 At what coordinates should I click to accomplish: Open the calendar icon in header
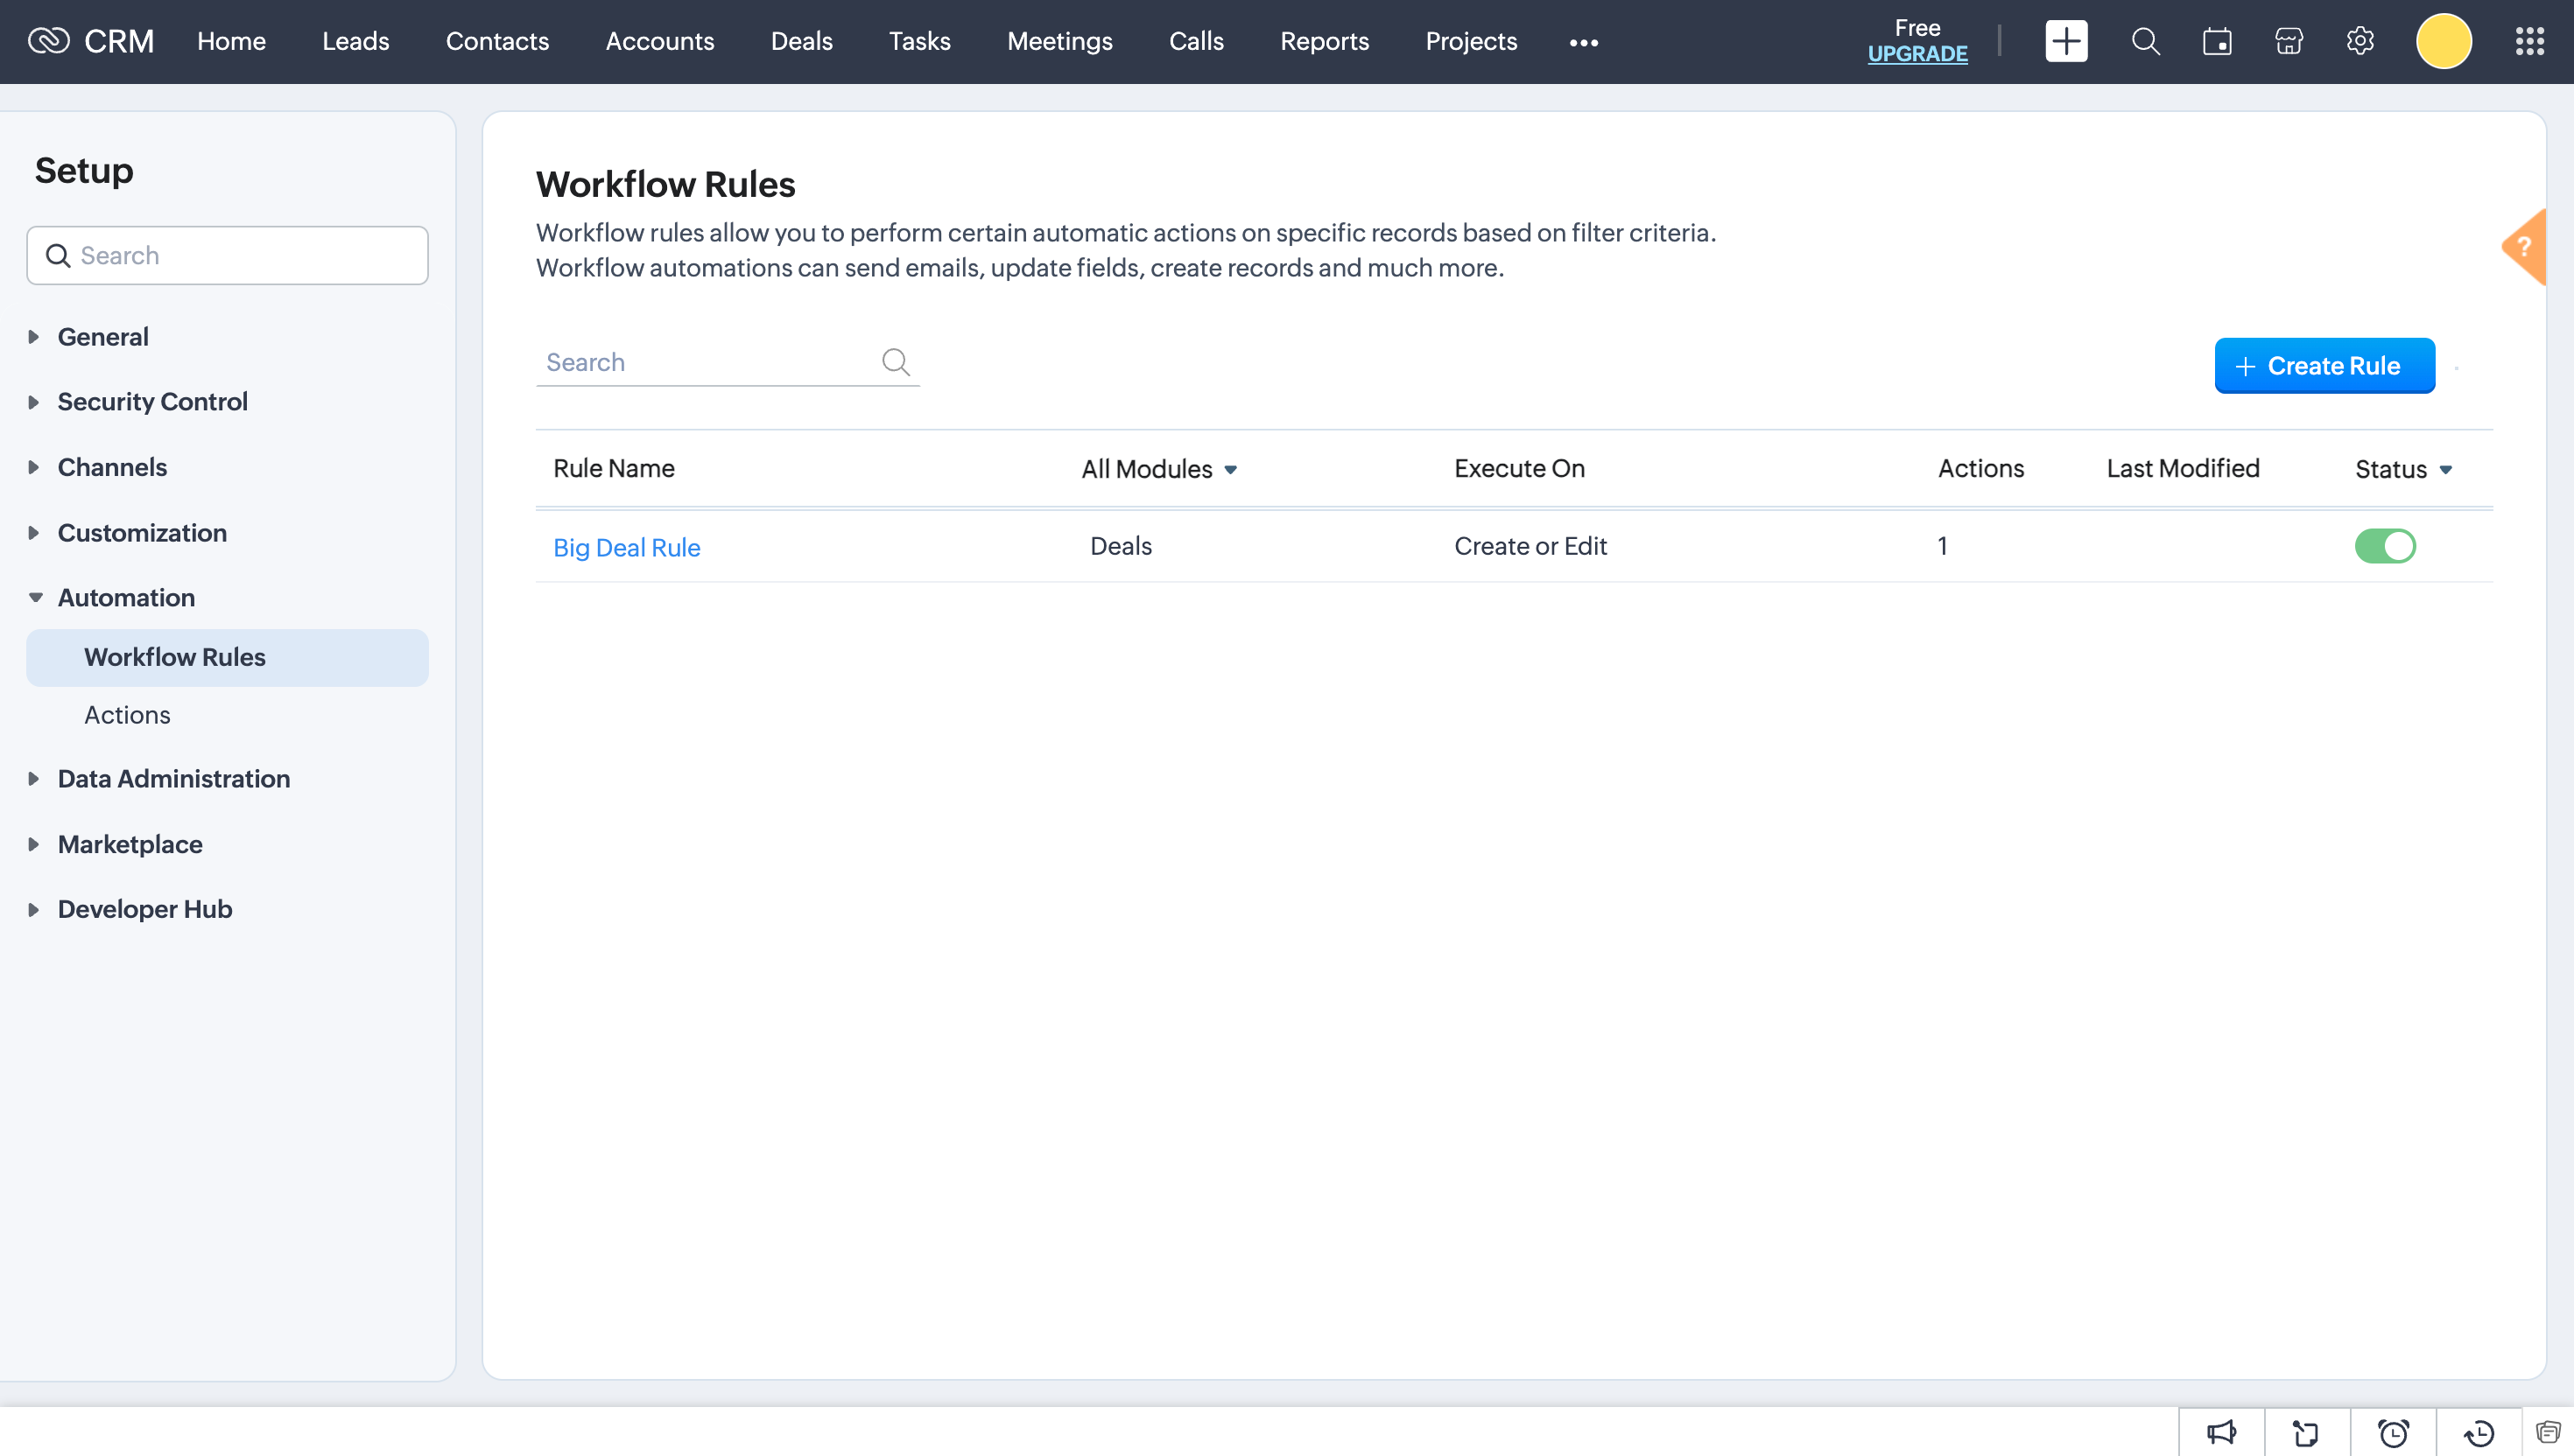(2217, 41)
